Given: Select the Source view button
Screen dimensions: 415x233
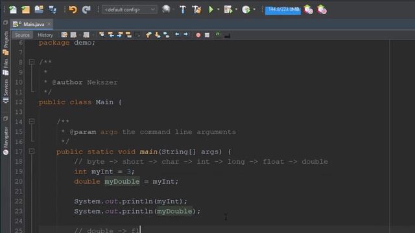Looking at the screenshot, I should [x=22, y=35].
